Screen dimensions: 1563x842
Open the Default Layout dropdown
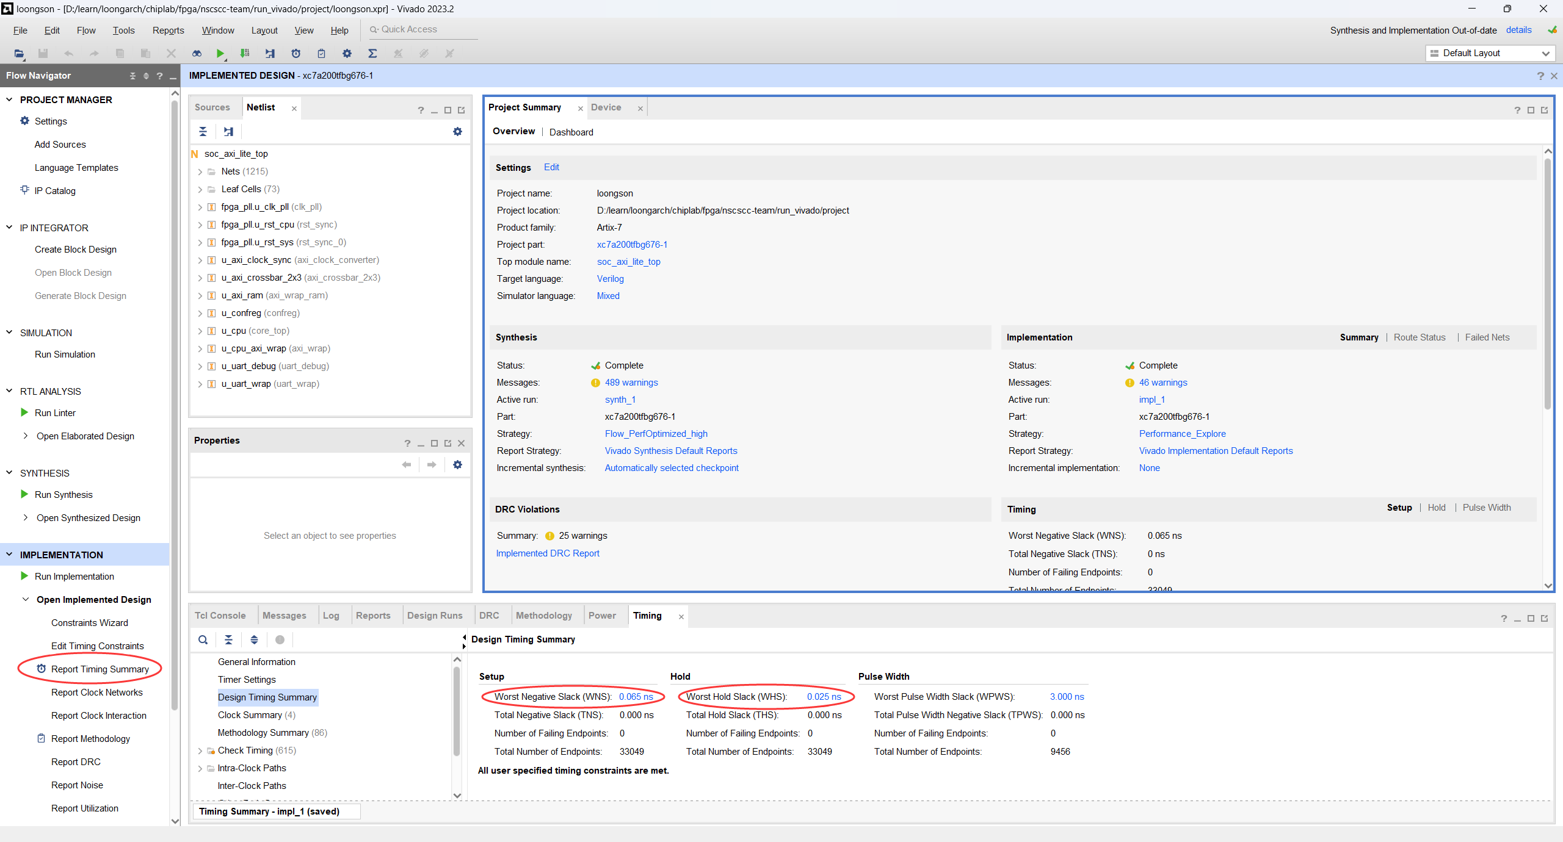pos(1490,53)
